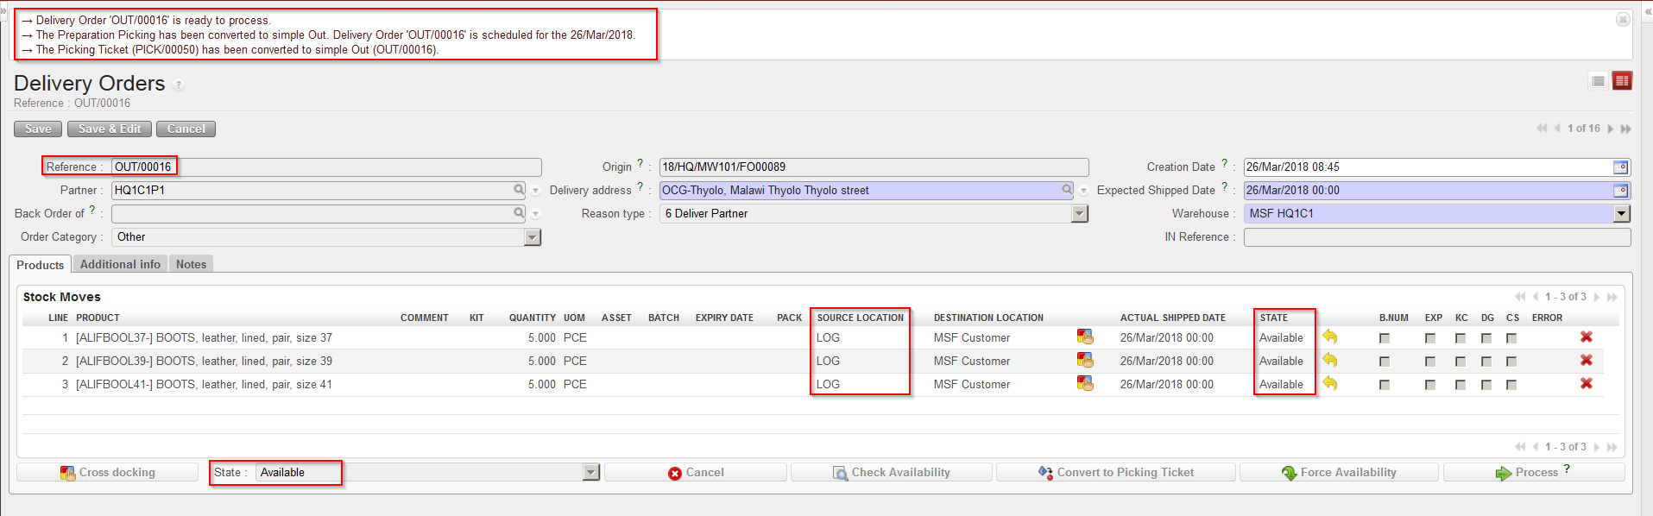The height and width of the screenshot is (516, 1653).
Task: Switch to the Additional info tab
Action: point(120,265)
